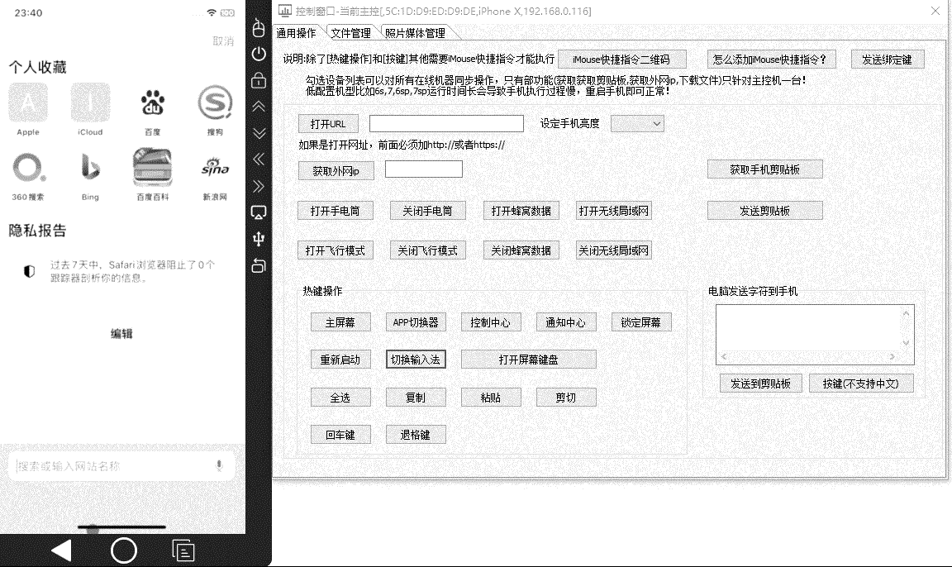Image resolution: width=952 pixels, height=567 pixels.
Task: Open the 百度 favorite icon
Action: 152,102
